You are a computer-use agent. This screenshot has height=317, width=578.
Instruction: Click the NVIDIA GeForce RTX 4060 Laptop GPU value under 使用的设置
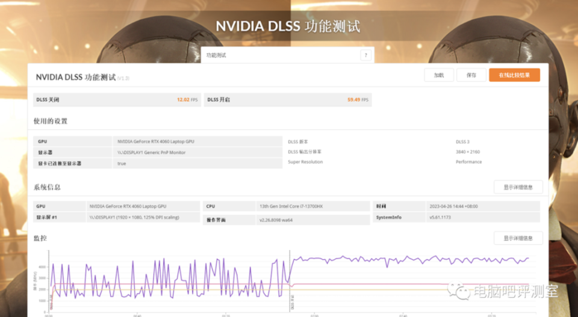pos(155,141)
